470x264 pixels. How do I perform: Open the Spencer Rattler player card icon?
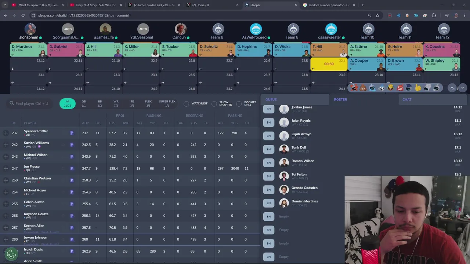coord(72,133)
